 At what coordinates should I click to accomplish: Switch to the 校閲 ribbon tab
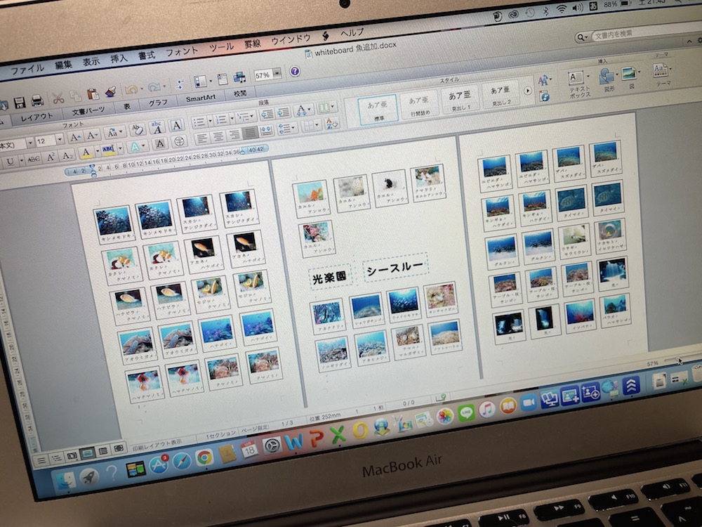coord(240,93)
